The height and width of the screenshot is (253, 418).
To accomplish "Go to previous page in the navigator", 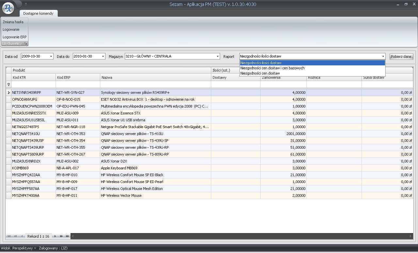I will (15, 236).
